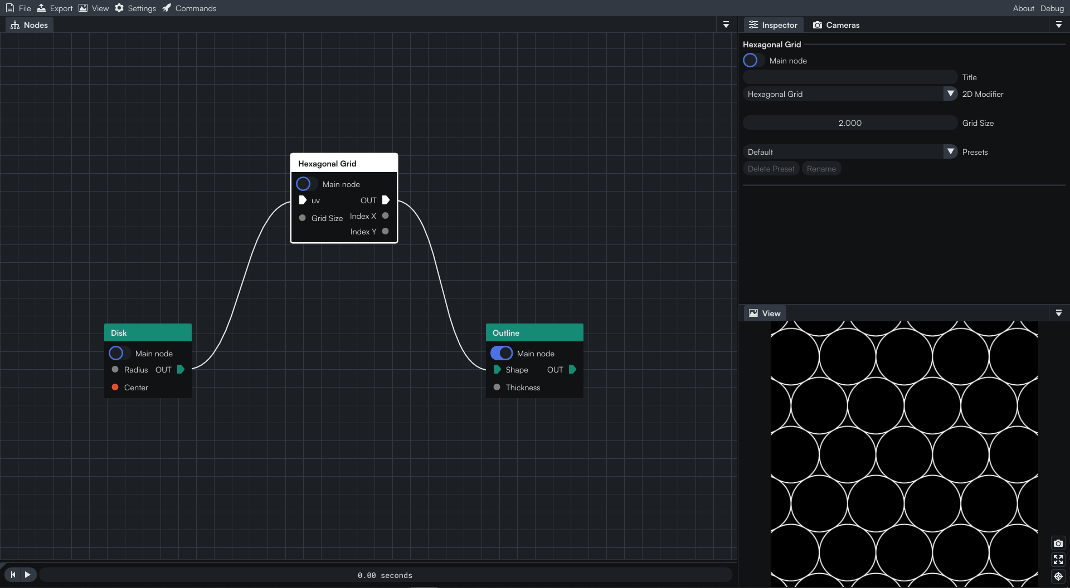Click the timeline seconds bar
1070x588 pixels.
[385, 575]
